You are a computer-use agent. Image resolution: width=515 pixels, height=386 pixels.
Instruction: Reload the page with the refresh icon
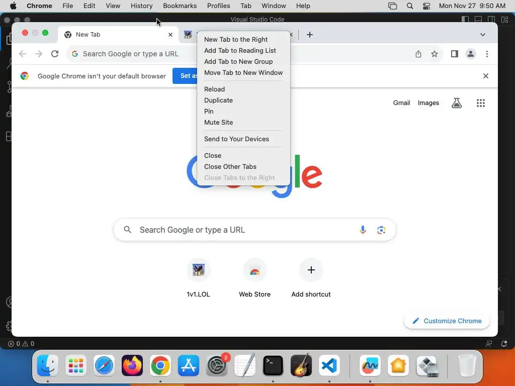point(55,54)
